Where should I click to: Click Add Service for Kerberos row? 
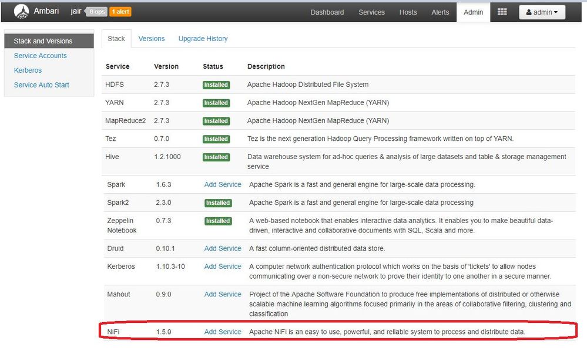[223, 266]
